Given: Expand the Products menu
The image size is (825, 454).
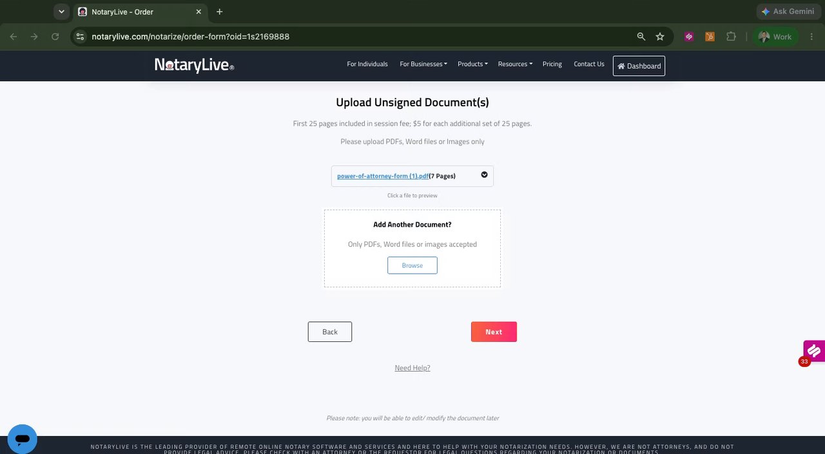Looking at the screenshot, I should (472, 64).
